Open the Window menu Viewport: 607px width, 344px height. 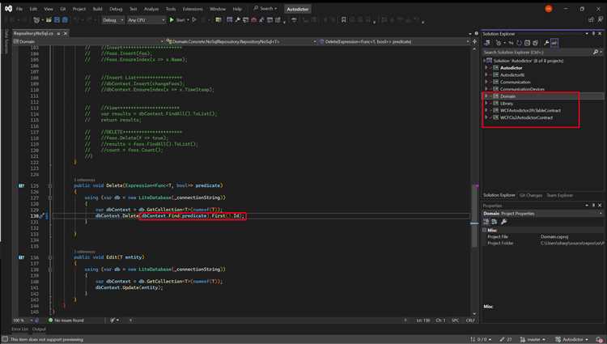click(x=218, y=9)
